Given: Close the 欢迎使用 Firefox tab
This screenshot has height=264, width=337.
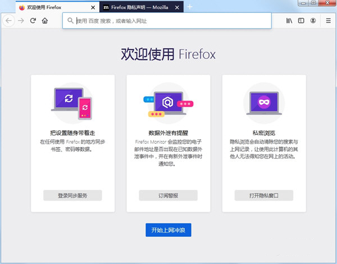Looking at the screenshot, I should click(x=93, y=7).
